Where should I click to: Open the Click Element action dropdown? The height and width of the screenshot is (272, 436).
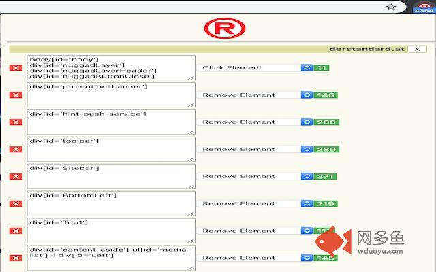pyautogui.click(x=255, y=68)
